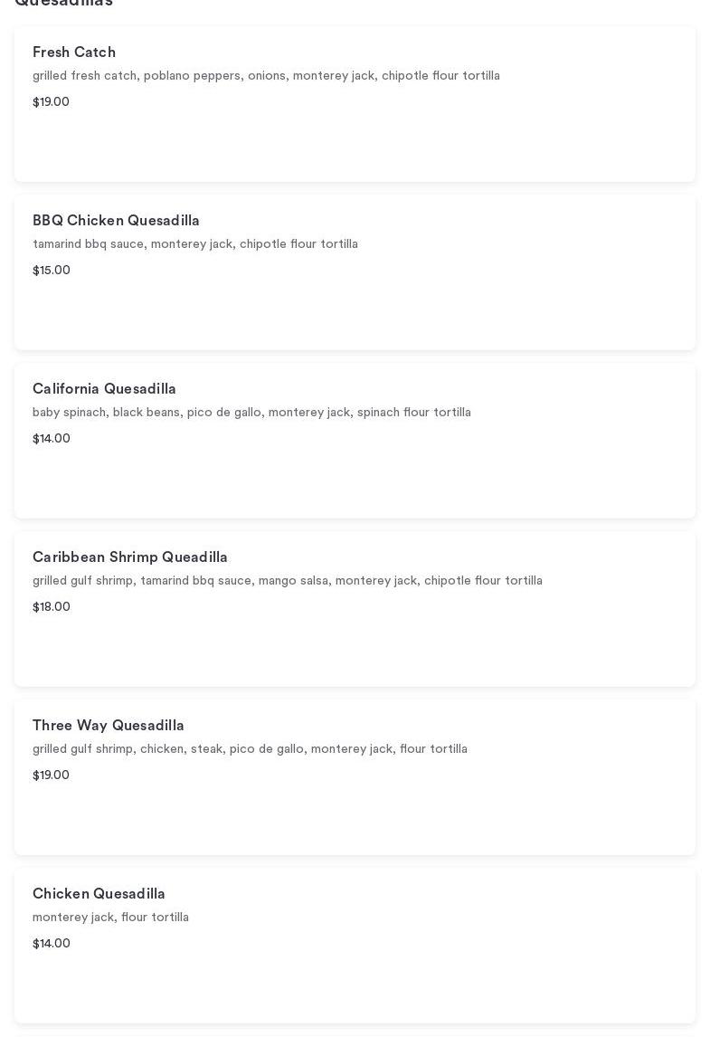Click grilled gulf shrimp mango salsa description
Image resolution: width=710 pixels, height=1037 pixels.
(x=287, y=581)
